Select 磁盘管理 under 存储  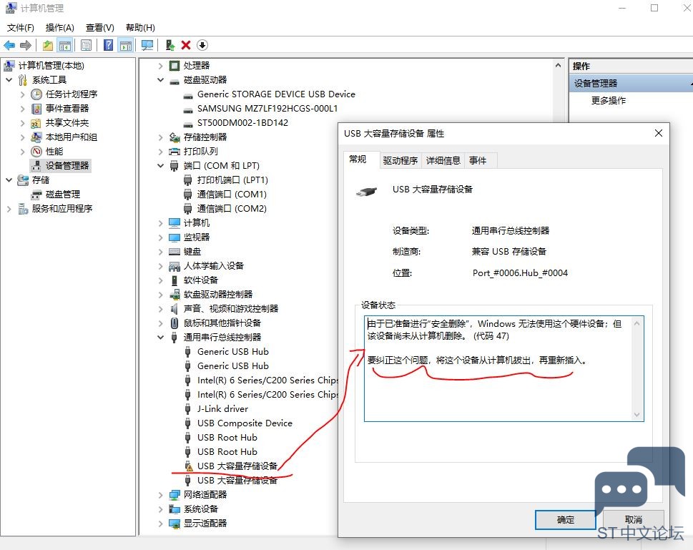(x=62, y=194)
